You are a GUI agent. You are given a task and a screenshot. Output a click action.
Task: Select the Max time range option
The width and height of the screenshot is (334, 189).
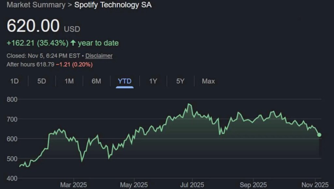click(x=208, y=81)
